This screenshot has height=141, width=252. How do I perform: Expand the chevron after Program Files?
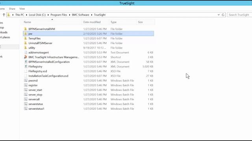tap(70, 15)
